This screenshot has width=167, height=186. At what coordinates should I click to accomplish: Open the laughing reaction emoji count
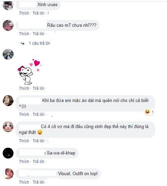click(x=149, y=112)
